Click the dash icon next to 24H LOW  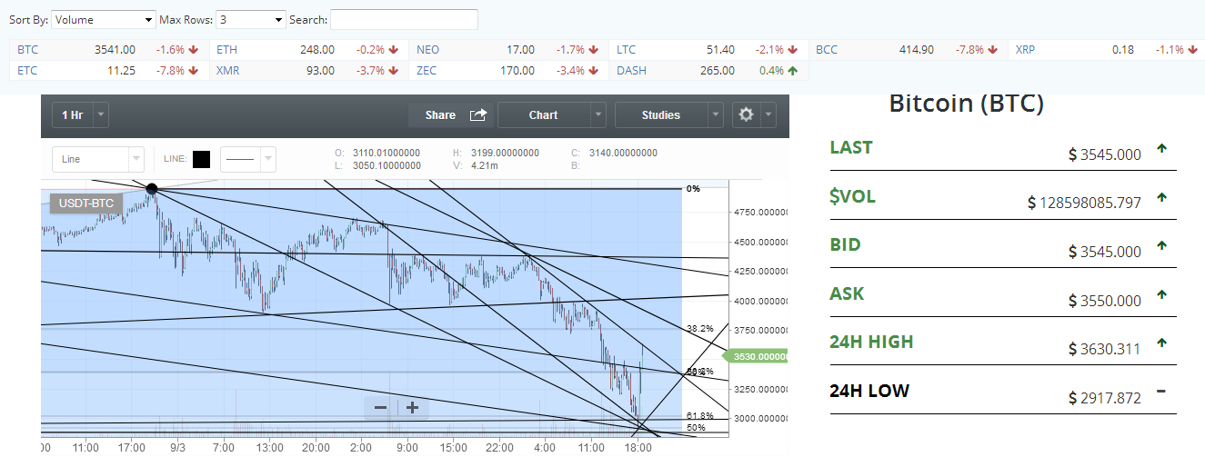[1161, 391]
